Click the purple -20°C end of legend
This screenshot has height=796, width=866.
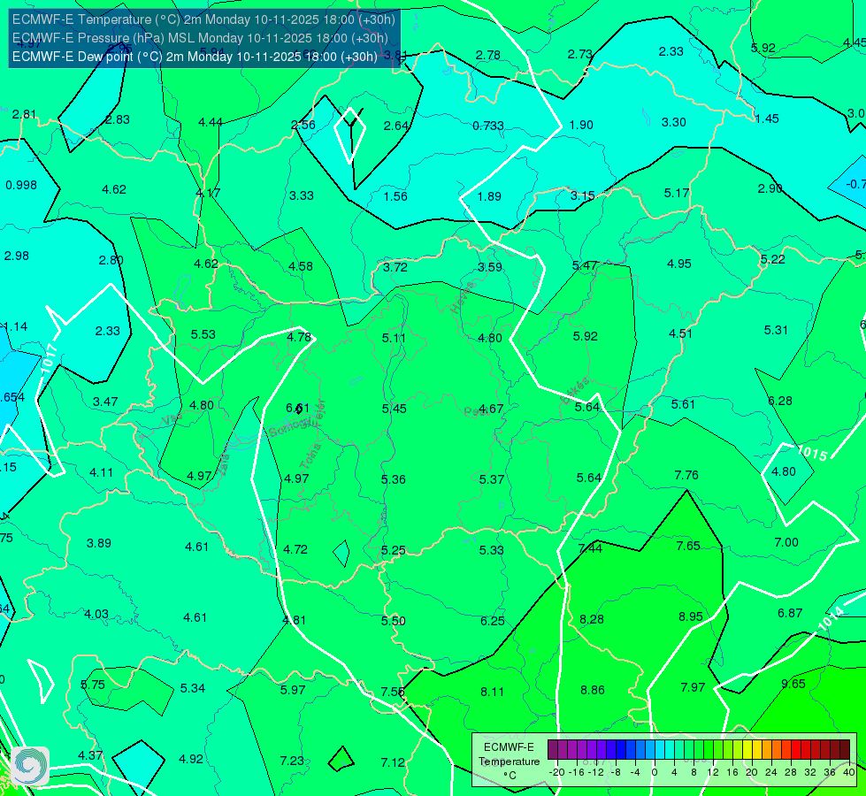[553, 750]
